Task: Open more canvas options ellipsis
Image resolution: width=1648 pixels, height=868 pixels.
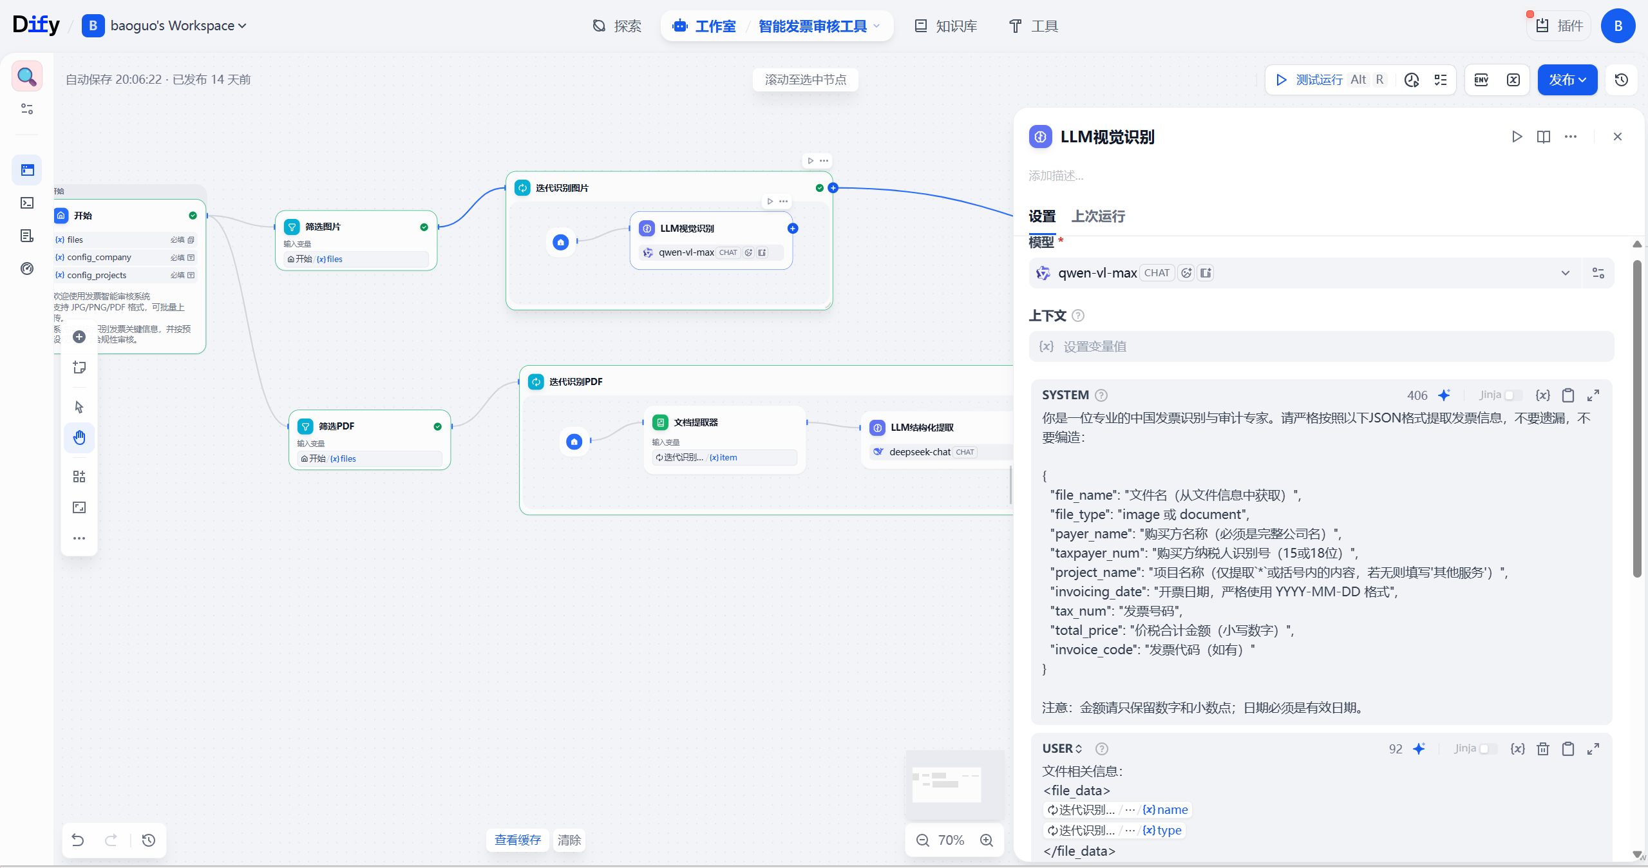Action: click(x=79, y=538)
